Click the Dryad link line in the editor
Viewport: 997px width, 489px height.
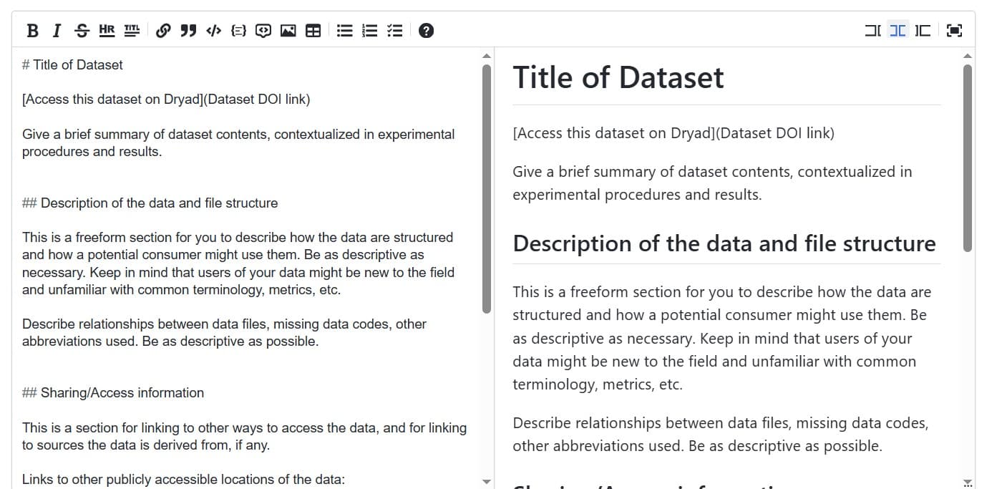pyautogui.click(x=166, y=100)
